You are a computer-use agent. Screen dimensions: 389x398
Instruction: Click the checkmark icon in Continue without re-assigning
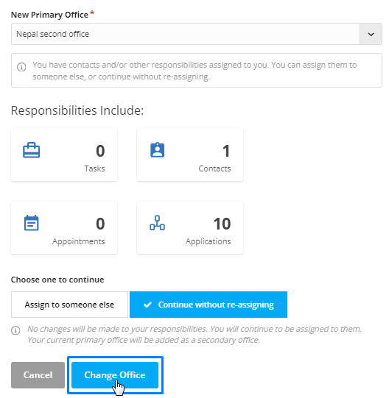[x=147, y=305]
